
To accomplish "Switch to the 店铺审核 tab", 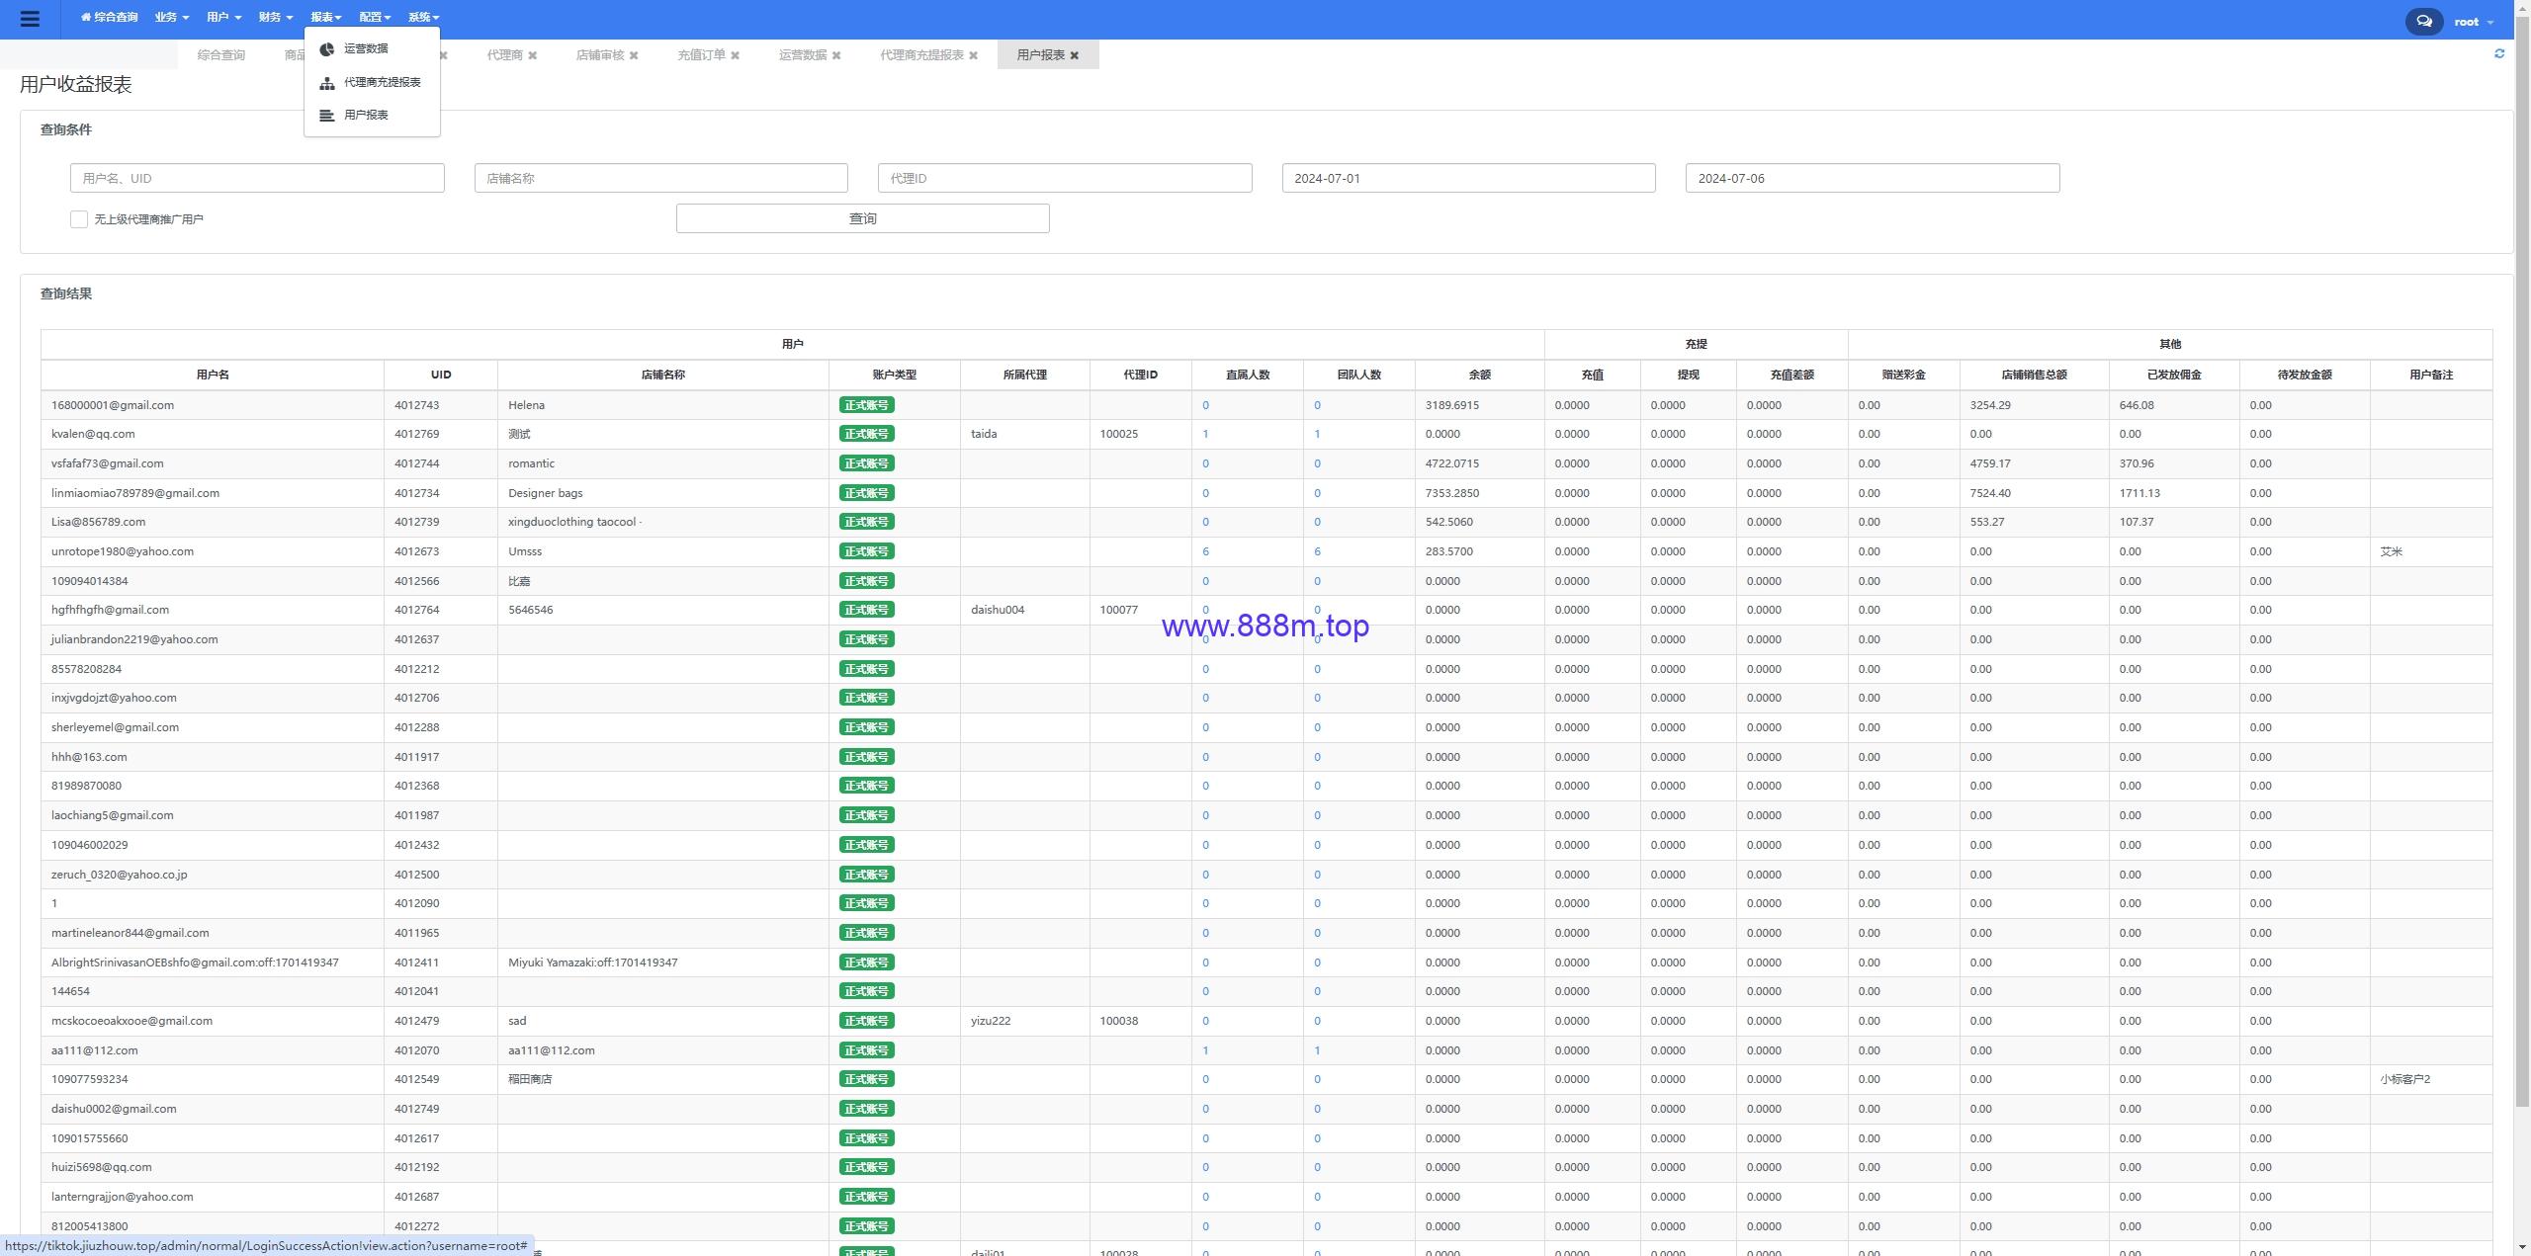I will tap(600, 55).
